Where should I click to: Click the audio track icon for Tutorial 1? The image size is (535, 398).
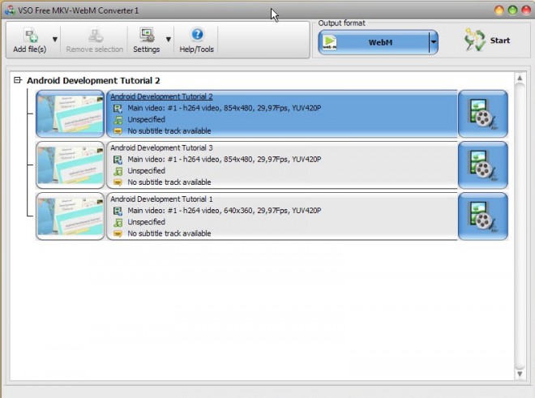click(118, 222)
